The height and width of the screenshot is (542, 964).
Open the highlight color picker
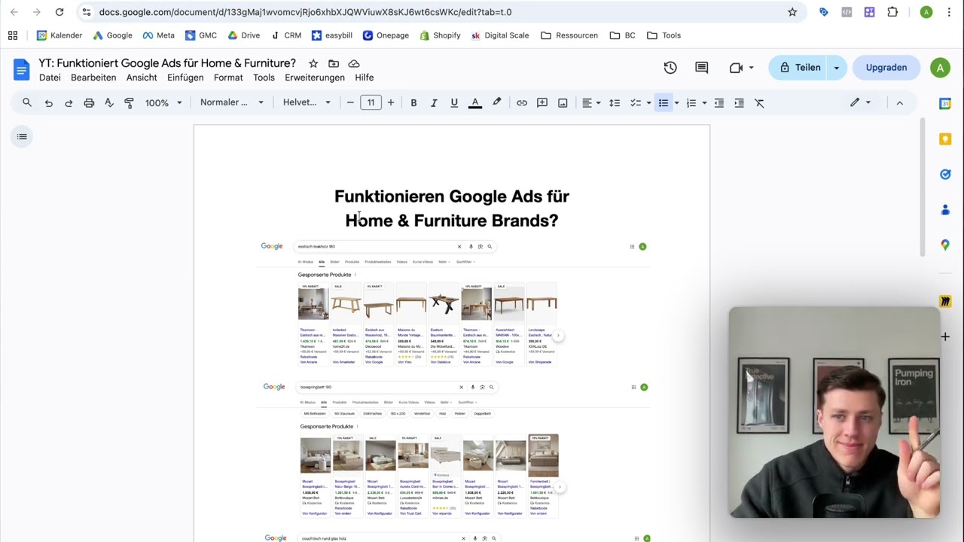[496, 102]
